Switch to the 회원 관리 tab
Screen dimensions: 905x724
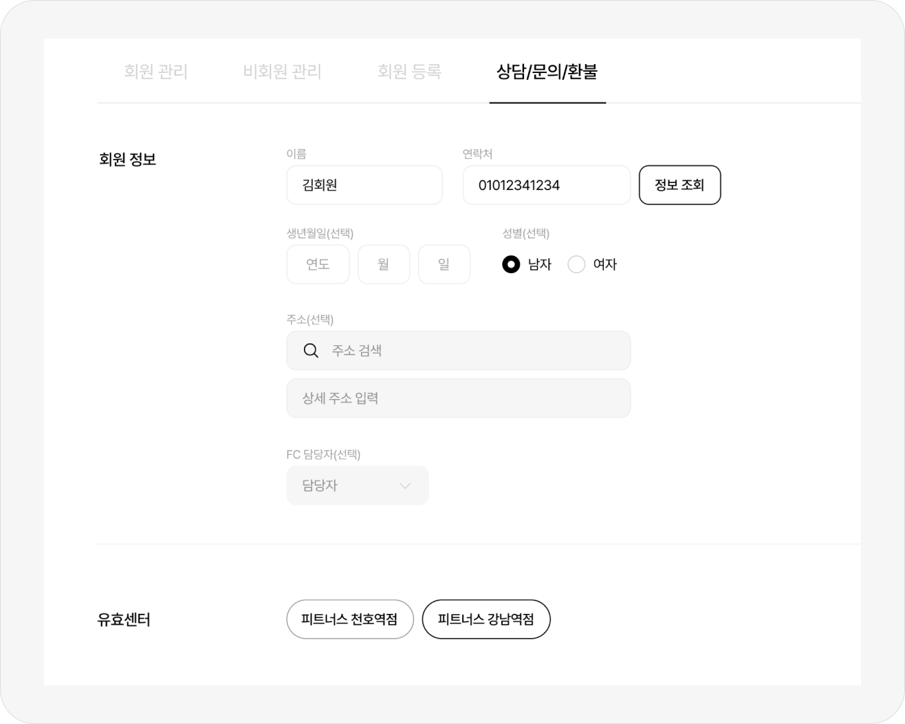click(x=156, y=72)
